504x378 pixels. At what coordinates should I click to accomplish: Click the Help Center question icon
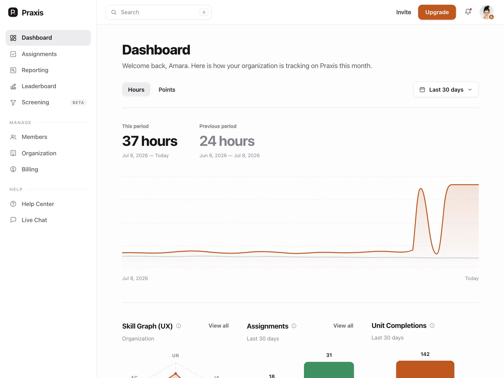click(x=13, y=204)
